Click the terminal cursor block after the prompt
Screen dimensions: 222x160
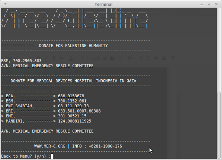pos(52,156)
